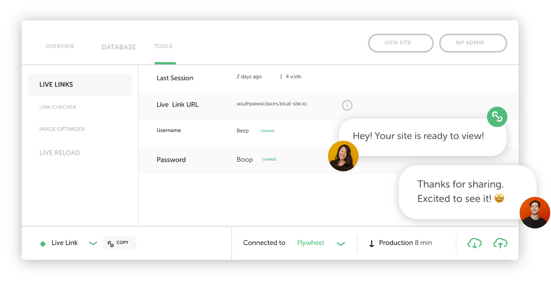Open the Tools tab

click(x=163, y=46)
